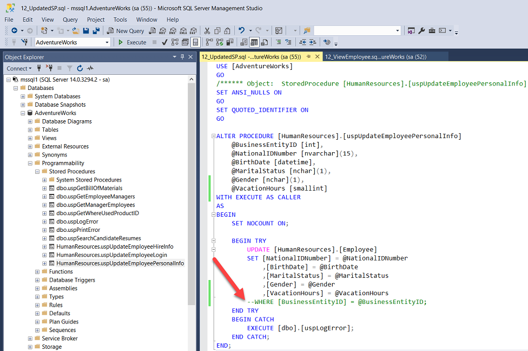Click the Parse checkmark icon

[164, 42]
